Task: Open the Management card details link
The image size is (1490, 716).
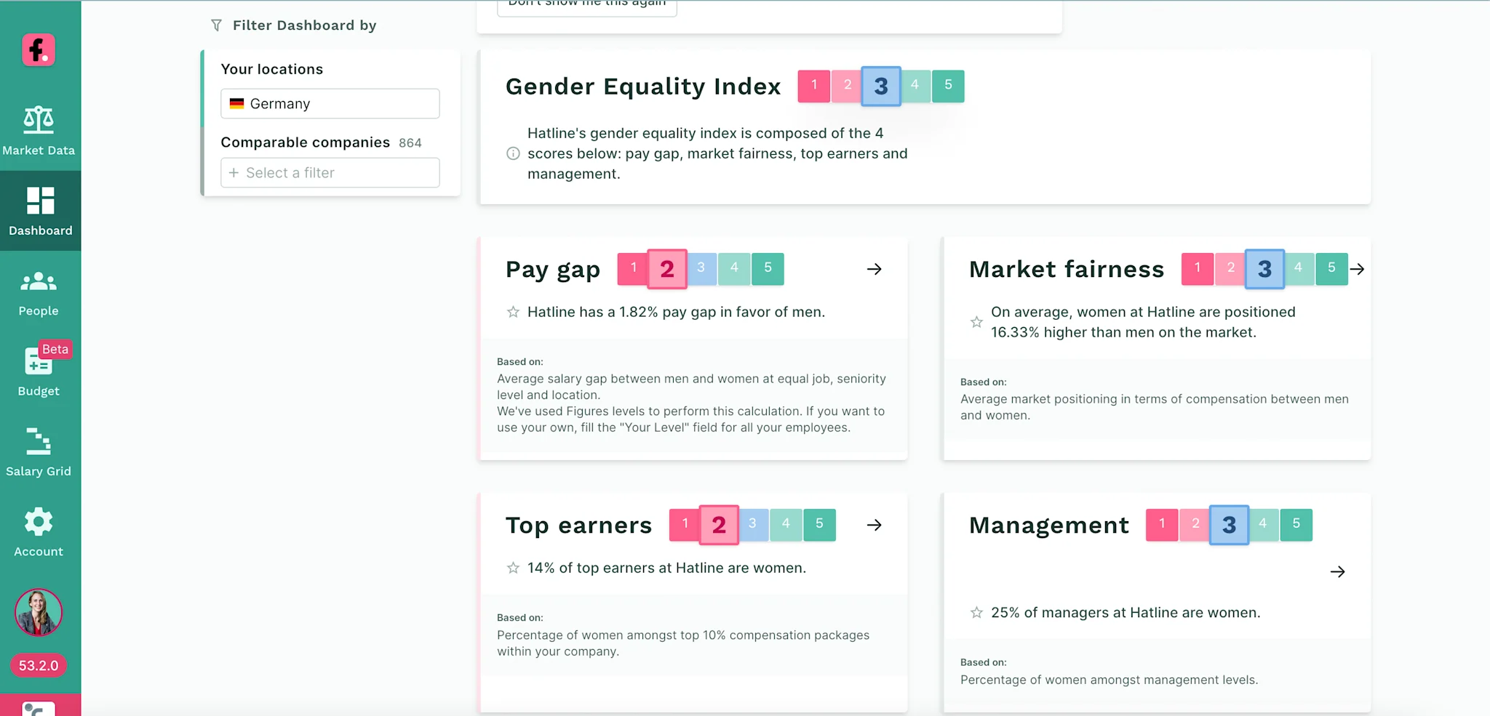Action: [1338, 571]
